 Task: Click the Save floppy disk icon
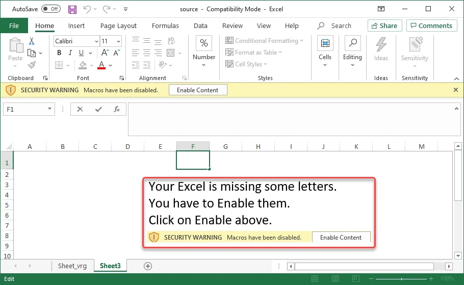pos(72,9)
